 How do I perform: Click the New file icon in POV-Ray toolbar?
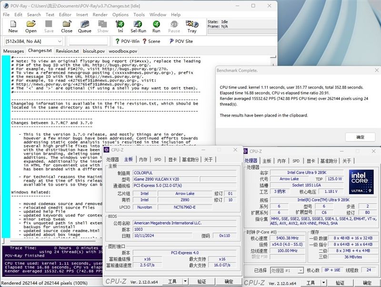(x=13, y=27)
